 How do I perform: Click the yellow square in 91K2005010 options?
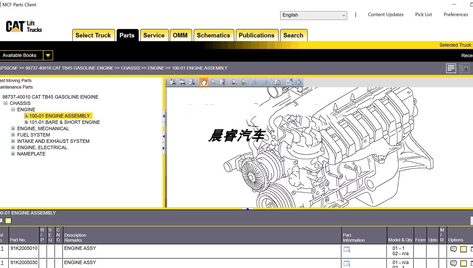coord(464,249)
